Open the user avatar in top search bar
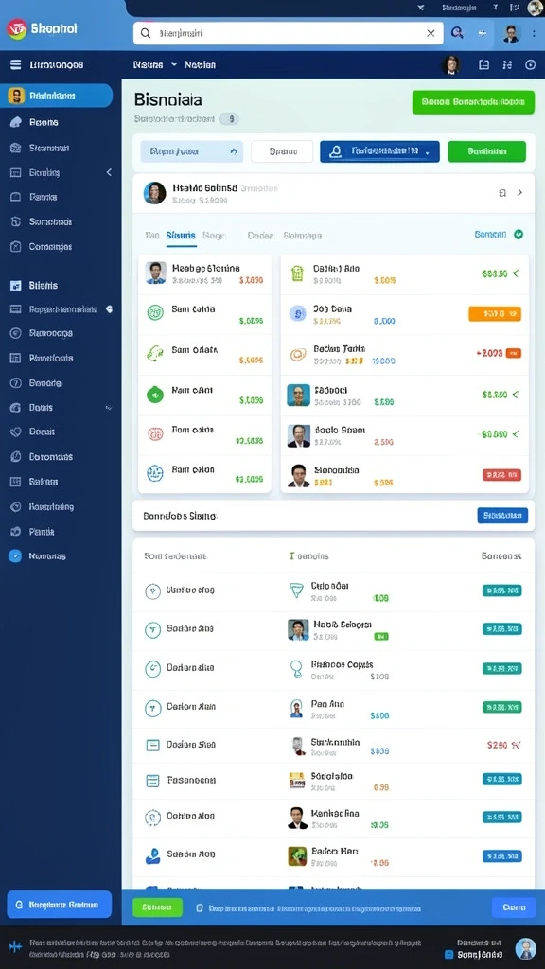The height and width of the screenshot is (969, 545). pyautogui.click(x=510, y=33)
